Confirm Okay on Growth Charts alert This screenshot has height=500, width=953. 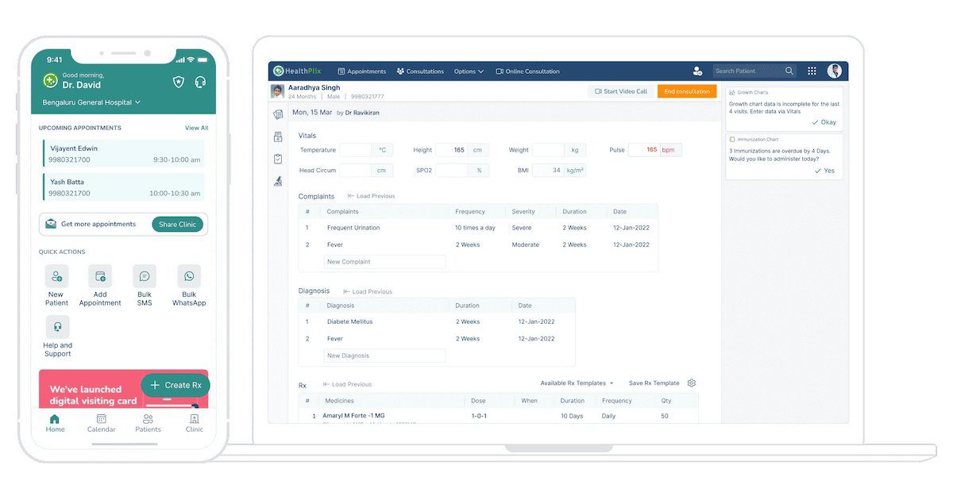pyautogui.click(x=824, y=122)
